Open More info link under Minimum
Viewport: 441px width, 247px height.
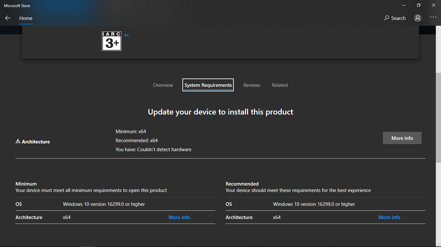(179, 217)
